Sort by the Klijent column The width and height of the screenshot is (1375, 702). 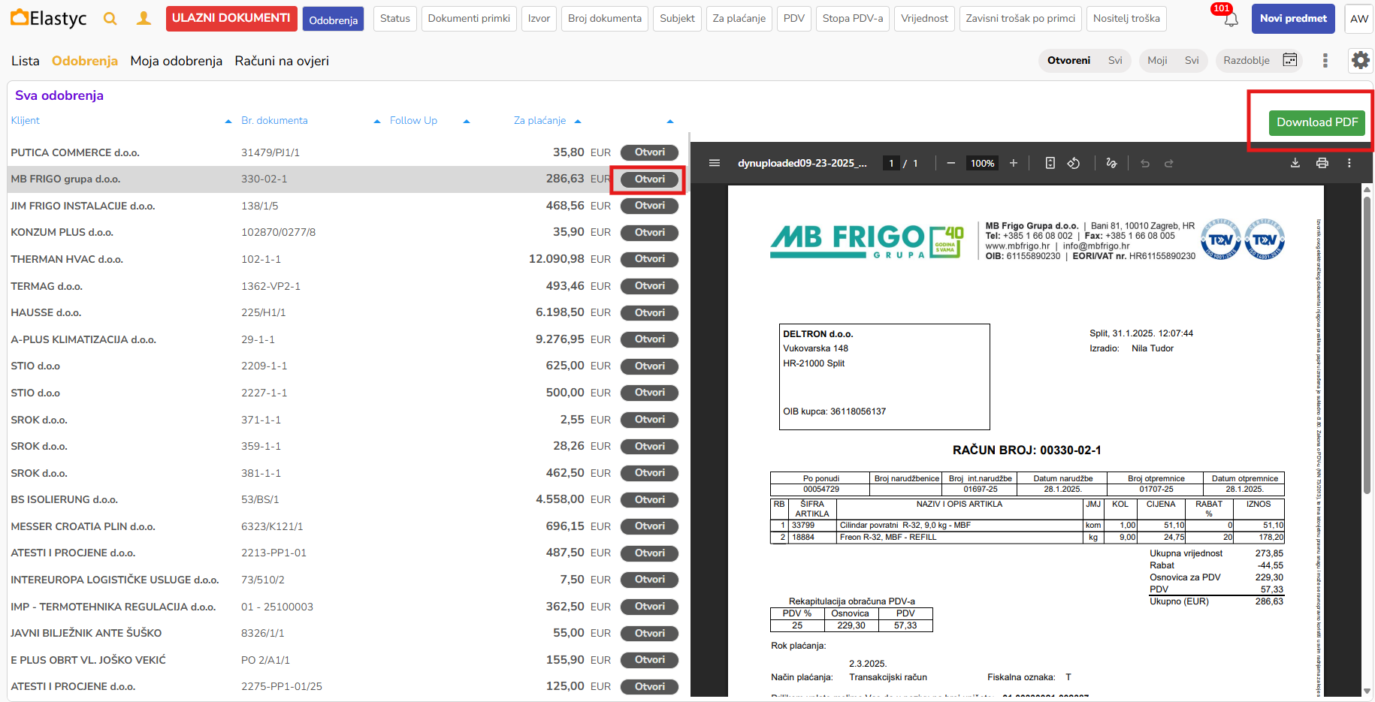26,120
